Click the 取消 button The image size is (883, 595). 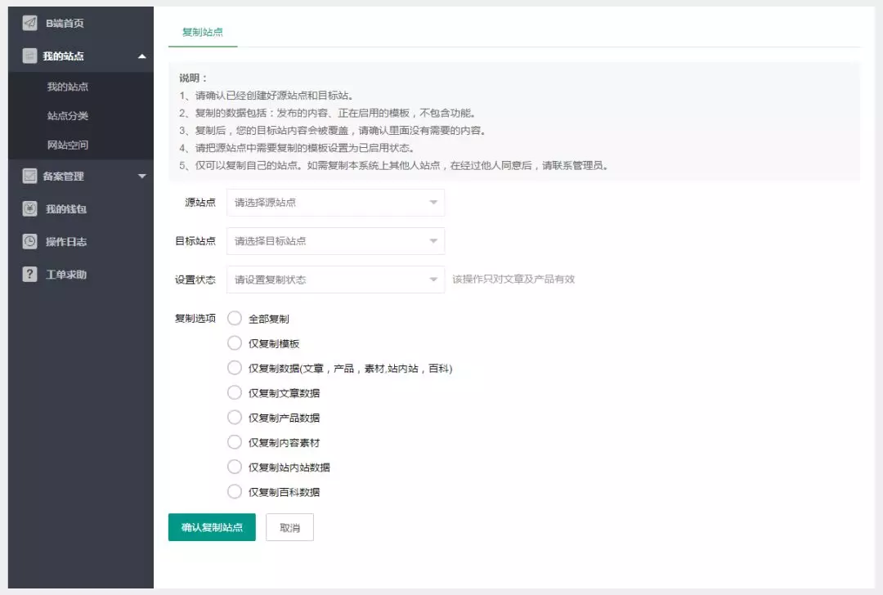click(x=289, y=527)
